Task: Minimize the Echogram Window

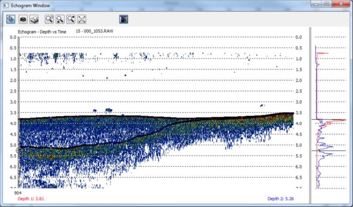Action: tap(316, 4)
